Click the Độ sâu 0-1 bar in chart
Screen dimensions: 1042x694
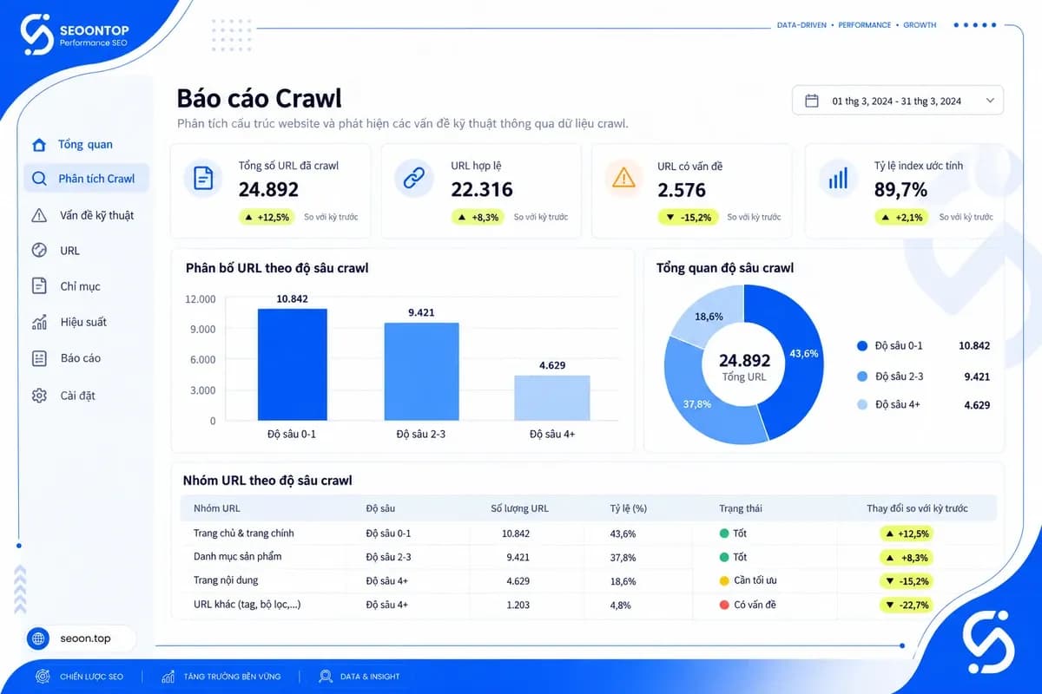click(292, 364)
